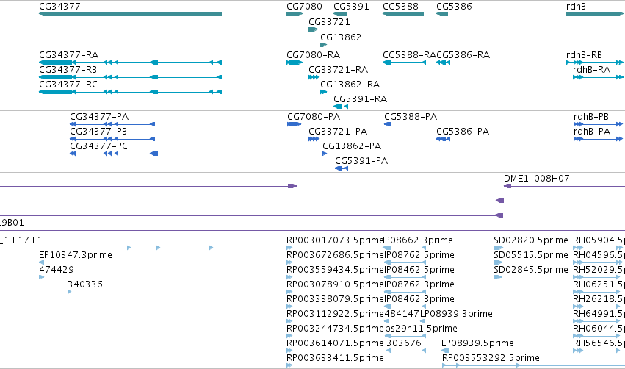Select EST IP08762.5prime
This screenshot has height=369, width=625.
pyautogui.click(x=405, y=262)
